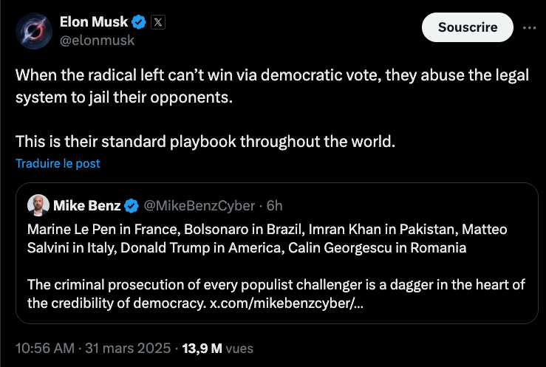This screenshot has width=546, height=367.
Task: Click the blue verified badge beside Elon Musk
Action: (x=140, y=22)
